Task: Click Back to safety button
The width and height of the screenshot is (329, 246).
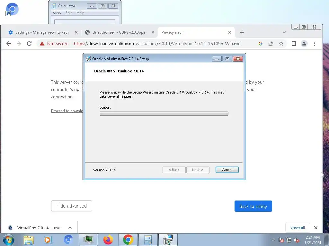Action: pos(253,206)
